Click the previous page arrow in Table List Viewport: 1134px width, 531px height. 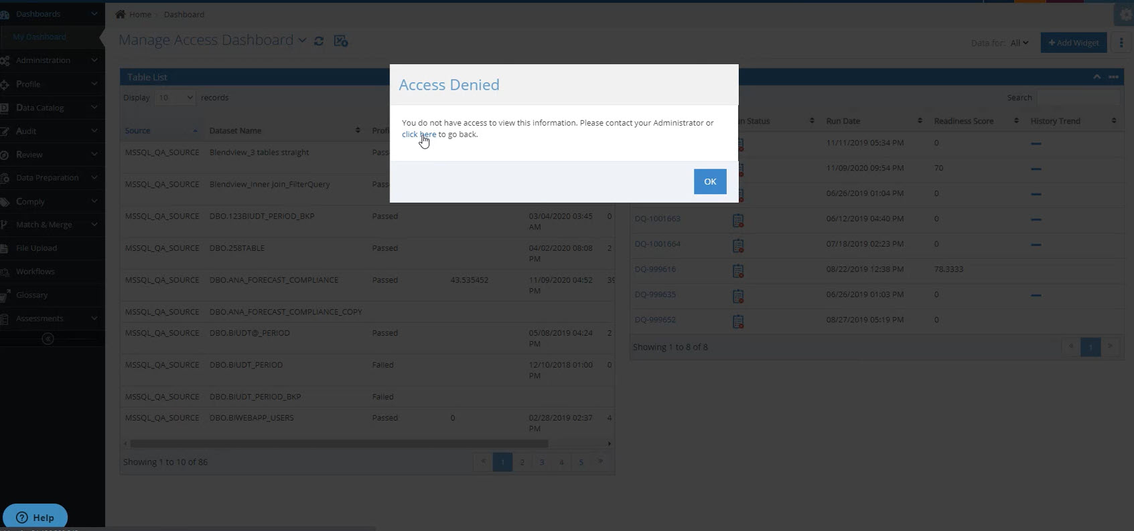click(x=482, y=461)
